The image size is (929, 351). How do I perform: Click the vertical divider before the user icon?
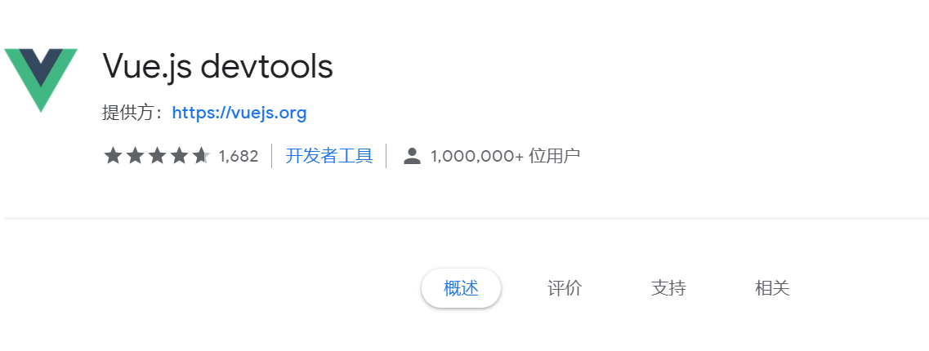(386, 156)
